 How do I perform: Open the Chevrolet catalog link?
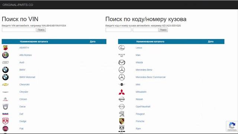click(x=25, y=84)
